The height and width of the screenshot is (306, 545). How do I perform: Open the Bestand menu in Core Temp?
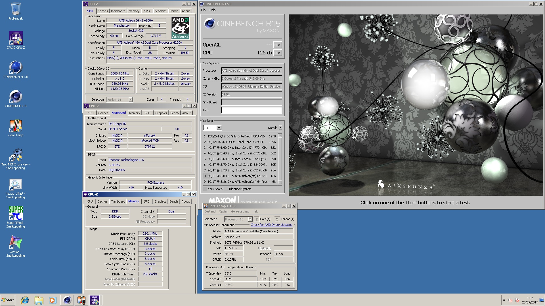210,211
